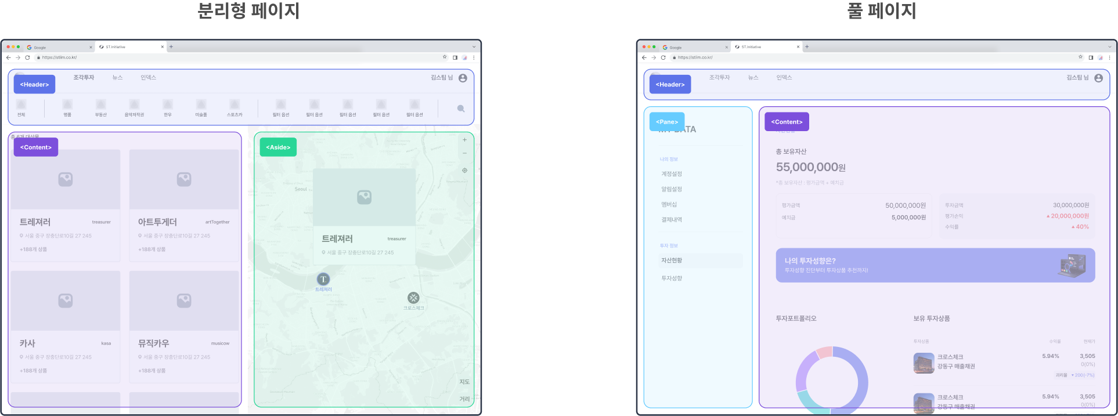Select 미술품 category icon in left window
The width and height of the screenshot is (1118, 416).
click(x=201, y=104)
